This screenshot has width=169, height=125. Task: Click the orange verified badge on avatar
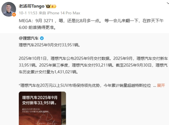click(x=14, y=15)
